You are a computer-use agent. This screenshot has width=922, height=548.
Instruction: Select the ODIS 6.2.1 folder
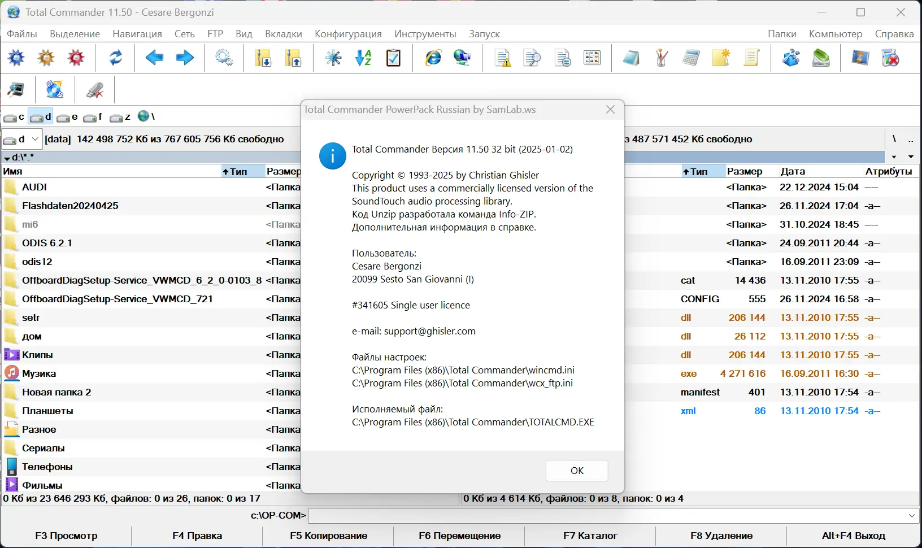click(152, 243)
